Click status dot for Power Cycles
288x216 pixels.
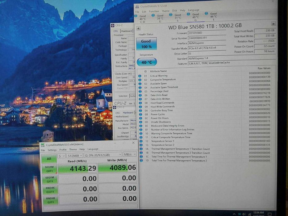coord(141,114)
